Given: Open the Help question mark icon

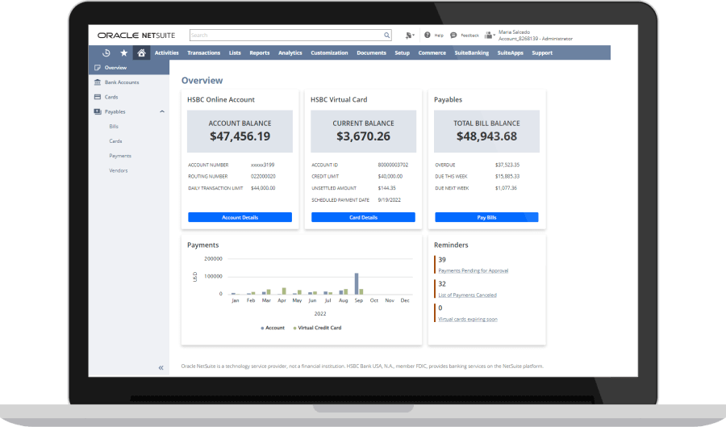Looking at the screenshot, I should (428, 35).
